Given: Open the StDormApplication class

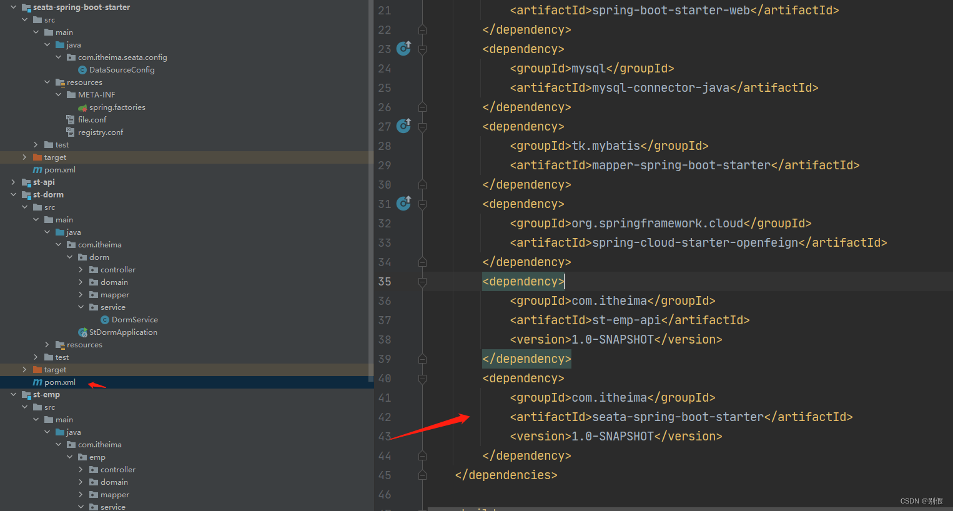Looking at the screenshot, I should tap(123, 332).
